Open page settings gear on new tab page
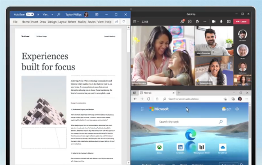The height and width of the screenshot is (165, 262). point(237,109)
